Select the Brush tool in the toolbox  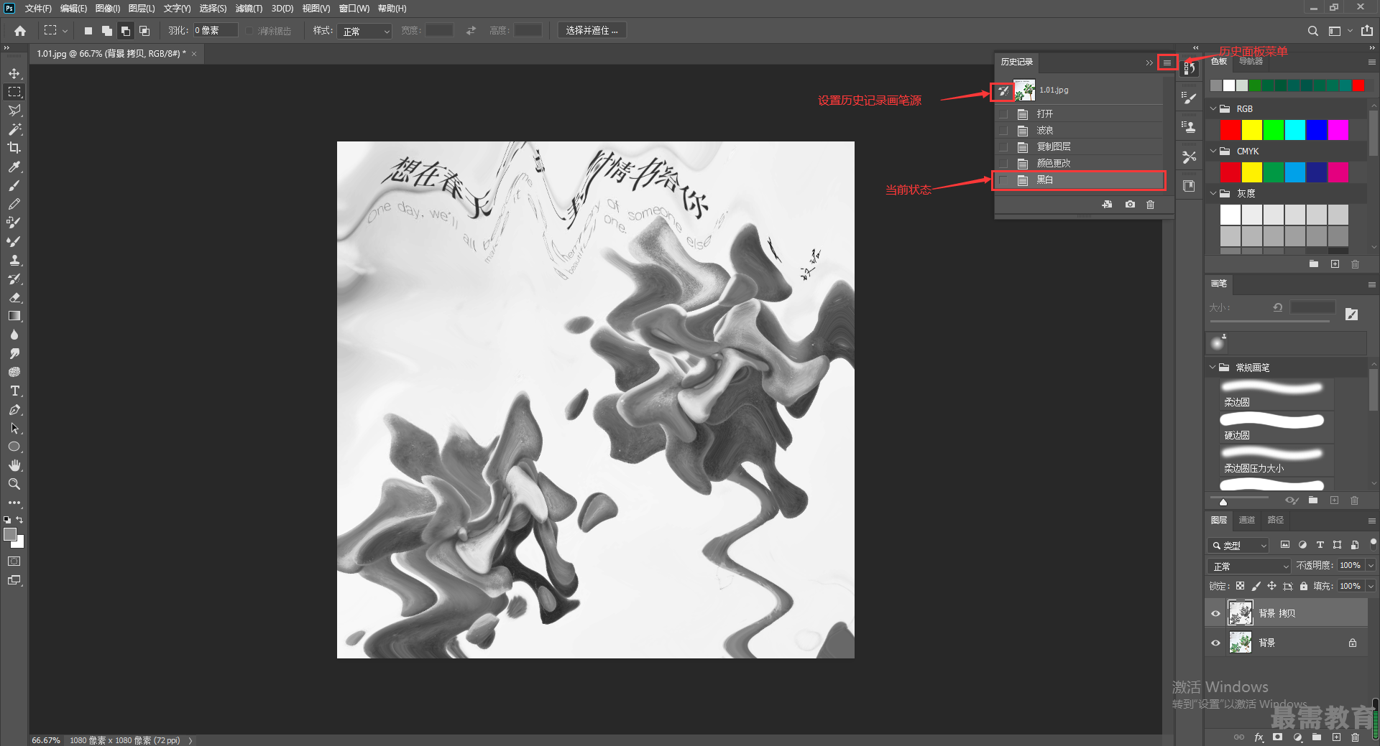pyautogui.click(x=14, y=185)
